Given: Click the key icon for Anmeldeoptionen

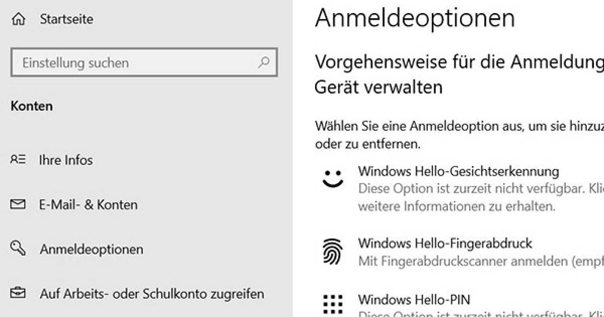Looking at the screenshot, I should (x=18, y=249).
